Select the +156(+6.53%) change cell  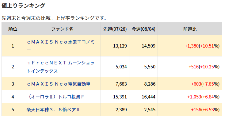pyautogui.click(x=190, y=110)
